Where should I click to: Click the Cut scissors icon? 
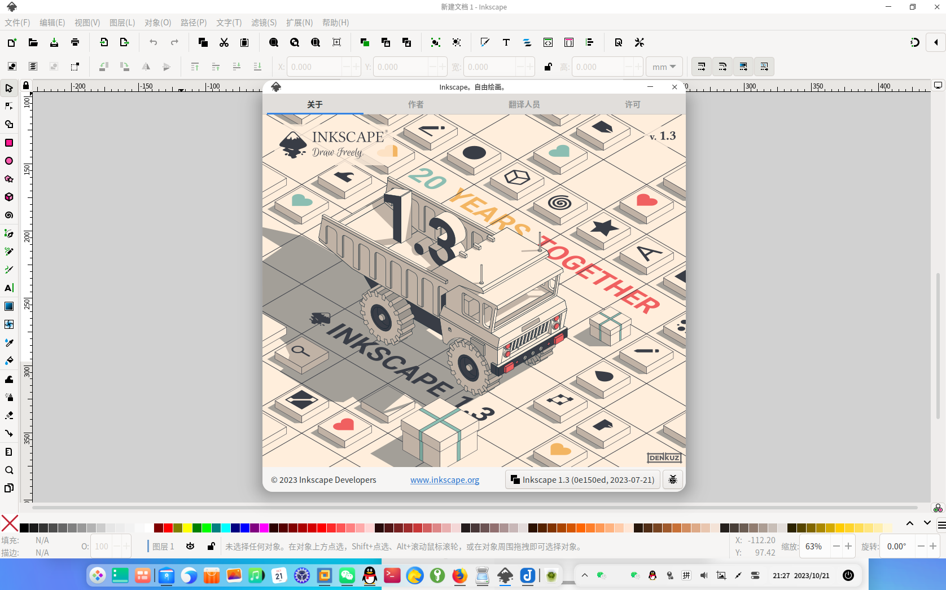pos(224,42)
